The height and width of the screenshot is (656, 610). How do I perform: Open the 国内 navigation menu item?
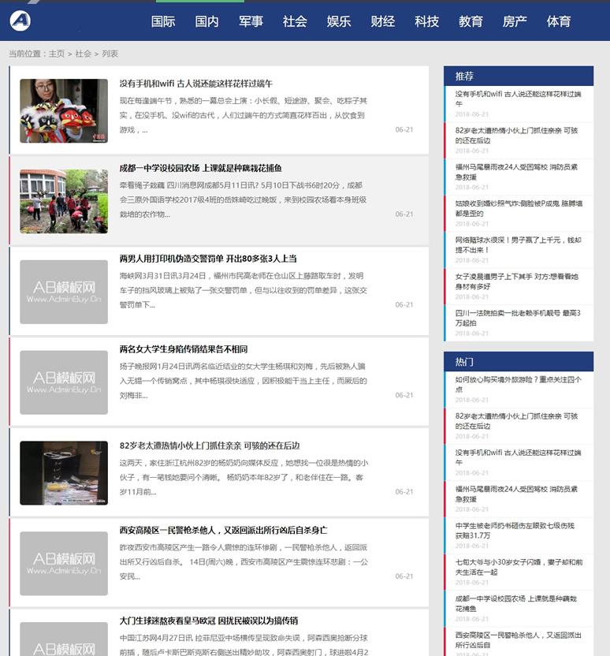tap(207, 21)
